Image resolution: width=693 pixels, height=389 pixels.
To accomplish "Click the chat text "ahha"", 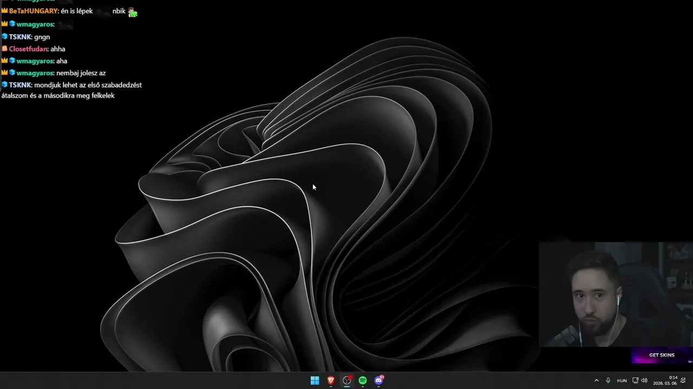I will pyautogui.click(x=57, y=49).
